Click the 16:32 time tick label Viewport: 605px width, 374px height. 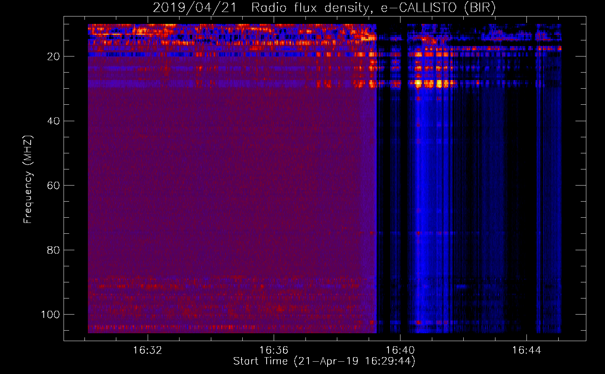pyautogui.click(x=148, y=350)
